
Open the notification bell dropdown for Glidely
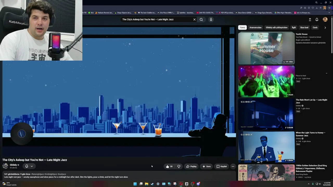[29, 166]
